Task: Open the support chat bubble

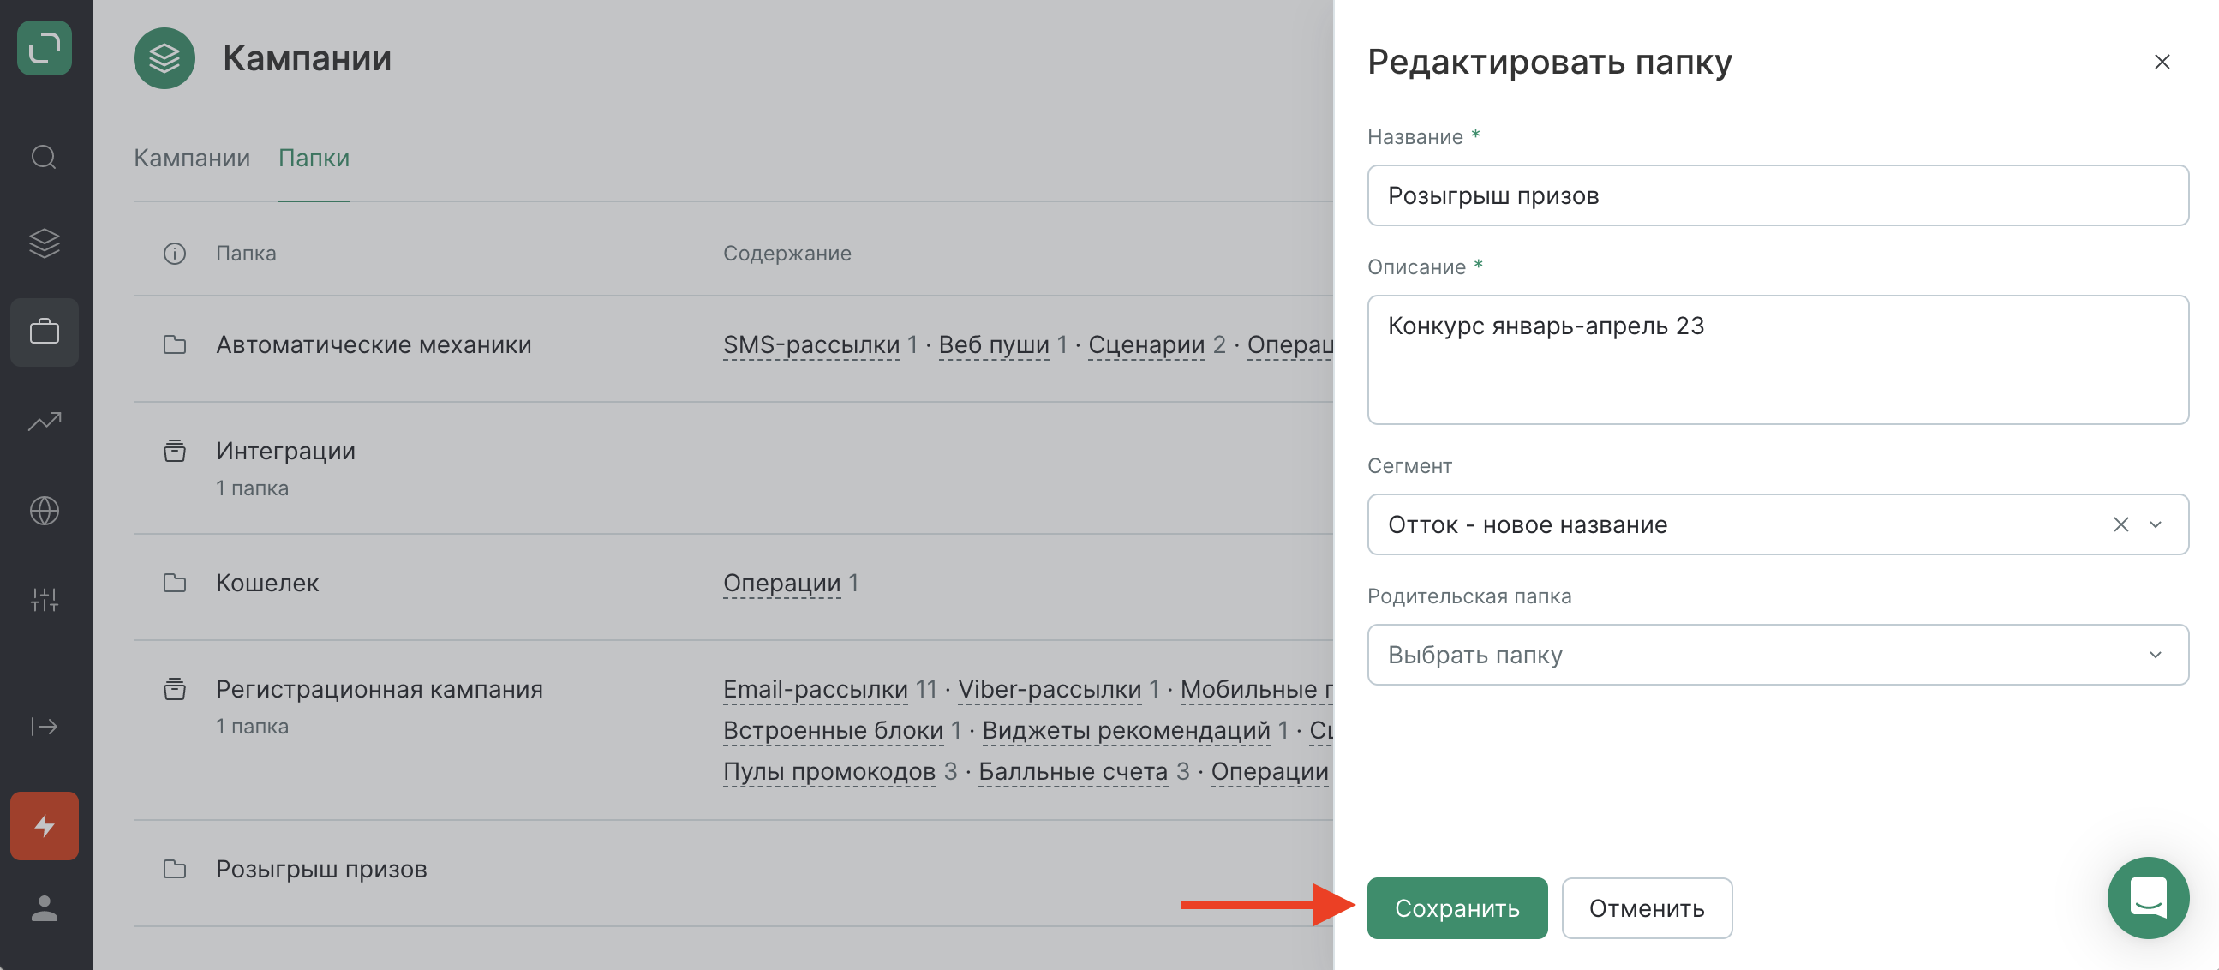Action: [x=2148, y=898]
